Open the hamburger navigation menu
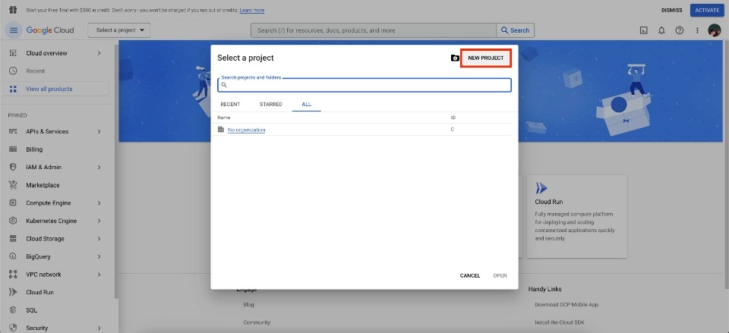Screen dimensions: 729x333 (x=14, y=30)
